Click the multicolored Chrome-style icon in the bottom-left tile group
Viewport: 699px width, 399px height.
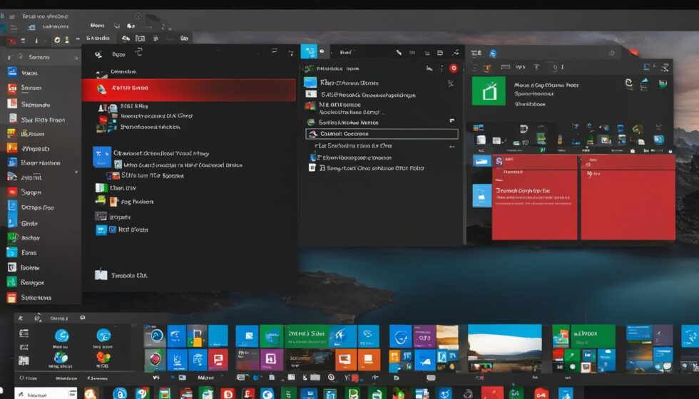click(x=103, y=358)
